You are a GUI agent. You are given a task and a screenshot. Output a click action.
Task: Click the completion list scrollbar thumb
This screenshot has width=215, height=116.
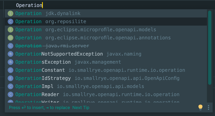click(x=210, y=47)
